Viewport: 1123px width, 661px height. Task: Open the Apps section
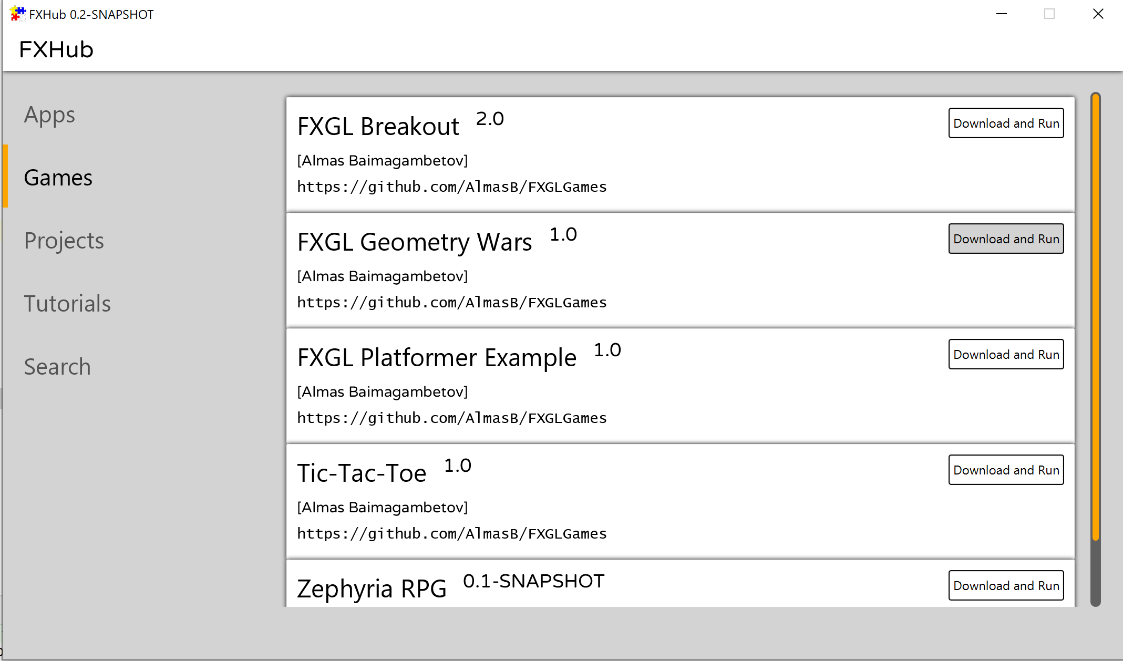pyautogui.click(x=49, y=115)
